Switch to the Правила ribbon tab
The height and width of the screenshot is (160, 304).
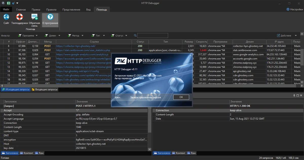(51, 10)
